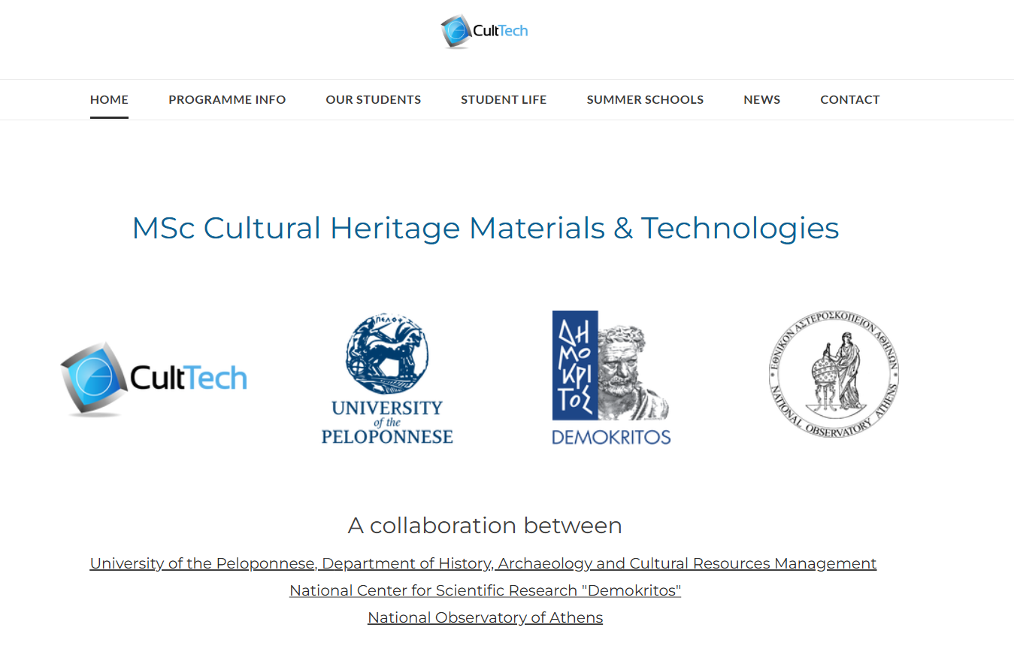
Task: Open the Summer Schools page
Action: [x=645, y=99]
